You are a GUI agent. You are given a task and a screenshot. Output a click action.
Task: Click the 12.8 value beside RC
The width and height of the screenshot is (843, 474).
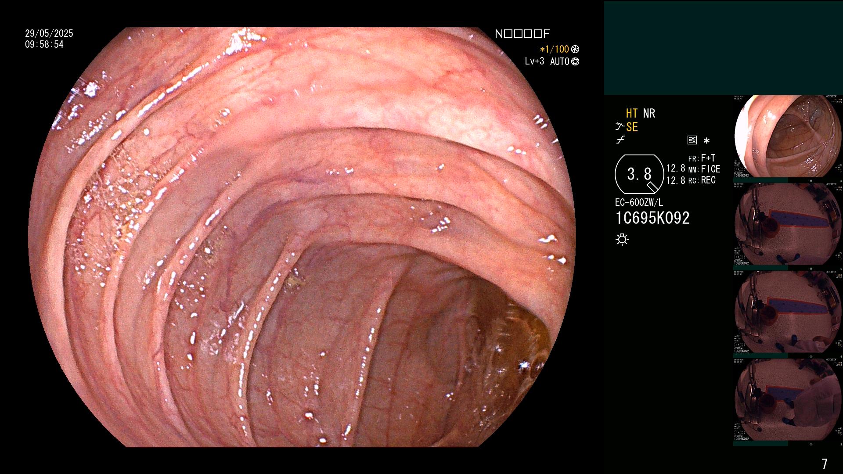pyautogui.click(x=676, y=180)
